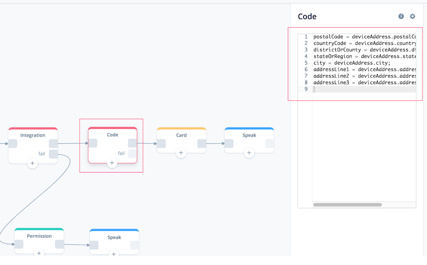Add a step below the Card block
The width and height of the screenshot is (427, 265).
181,152
